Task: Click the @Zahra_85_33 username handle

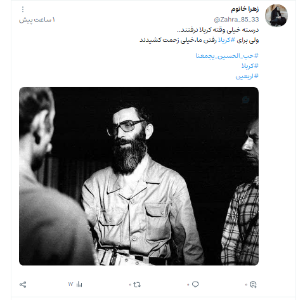Action: [236, 20]
